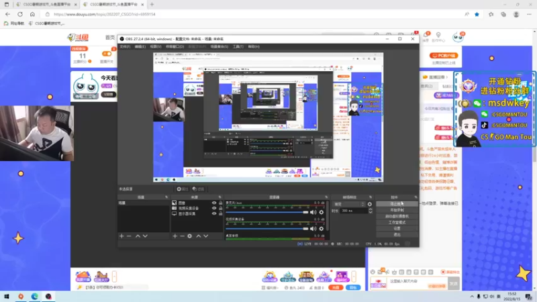The image size is (537, 302).
Task: Open transition properties gear icon
Action: tap(370, 204)
